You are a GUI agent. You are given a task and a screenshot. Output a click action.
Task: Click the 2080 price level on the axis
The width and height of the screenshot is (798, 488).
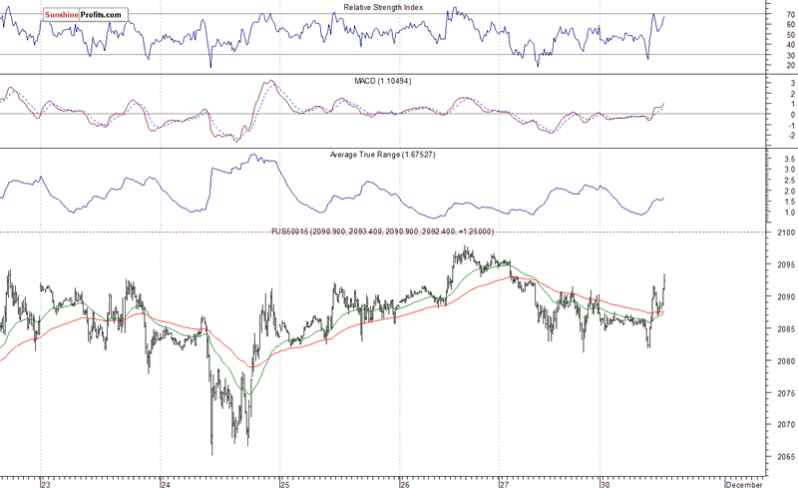tap(786, 361)
